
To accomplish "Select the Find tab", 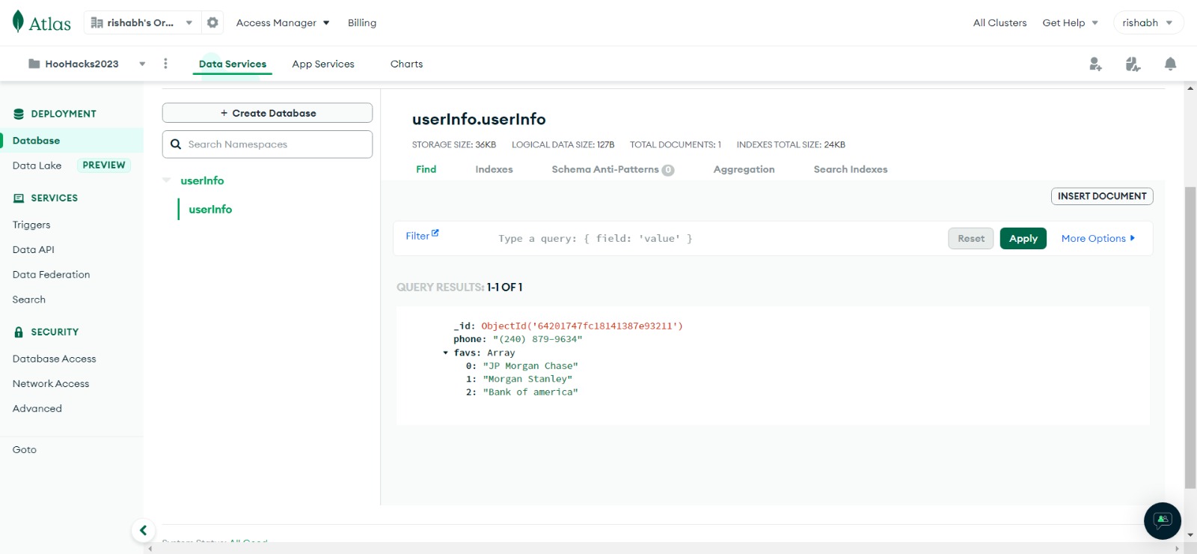I will (426, 169).
